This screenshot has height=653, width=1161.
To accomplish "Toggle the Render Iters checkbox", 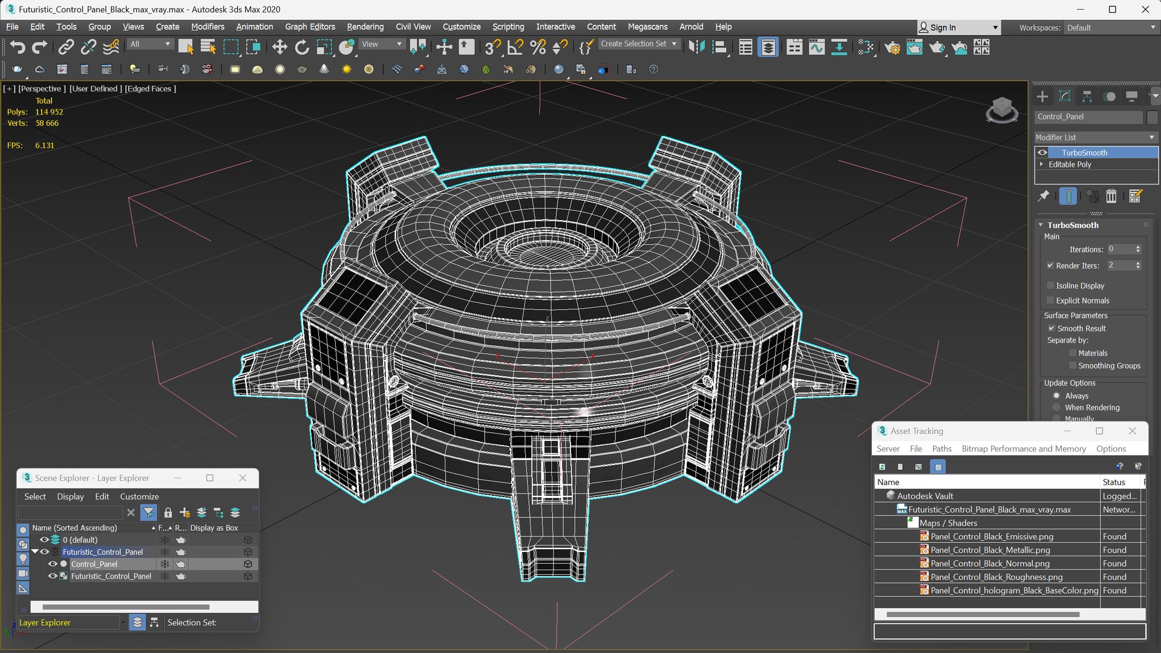I will pos(1050,265).
